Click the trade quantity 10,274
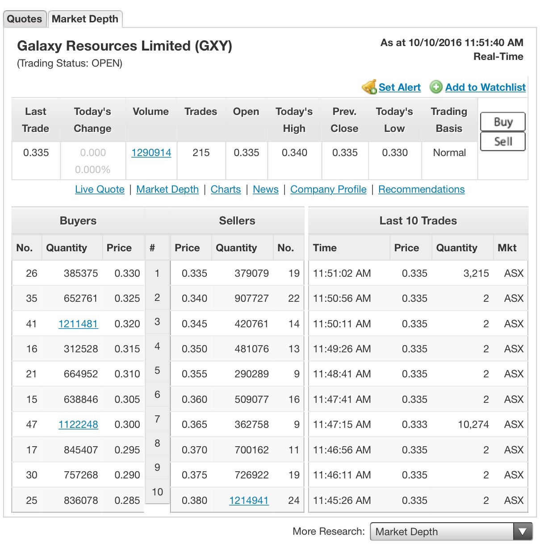Viewport: 544px width, 558px height. coord(473,424)
